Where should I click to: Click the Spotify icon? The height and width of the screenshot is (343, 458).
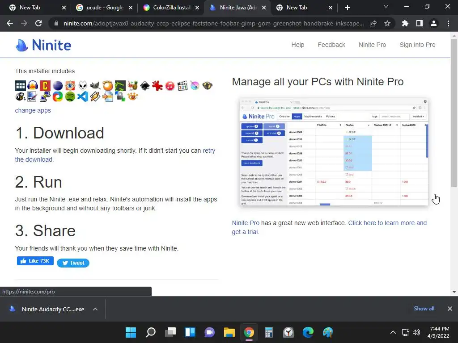pyautogui.click(x=70, y=96)
